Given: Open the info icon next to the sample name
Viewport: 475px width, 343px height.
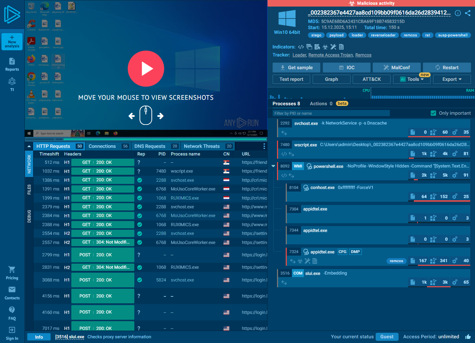Looking at the screenshot, I should tap(458, 13).
